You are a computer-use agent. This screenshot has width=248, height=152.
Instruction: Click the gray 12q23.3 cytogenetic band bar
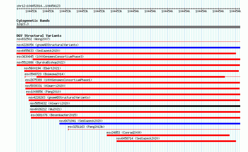coord(128,27)
